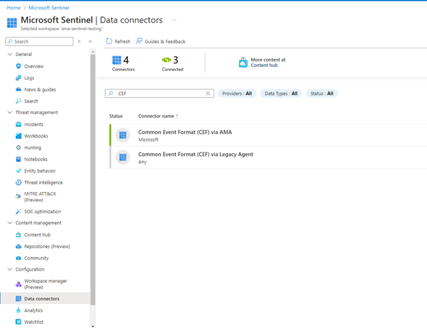Screen dimensions: 427x328
Task: Open Content hub menu item
Action: point(38,234)
